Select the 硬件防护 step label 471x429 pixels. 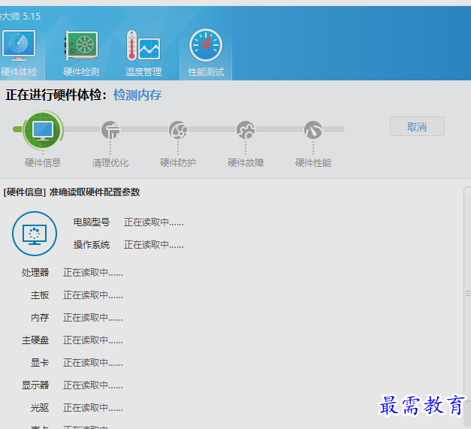coord(178,163)
